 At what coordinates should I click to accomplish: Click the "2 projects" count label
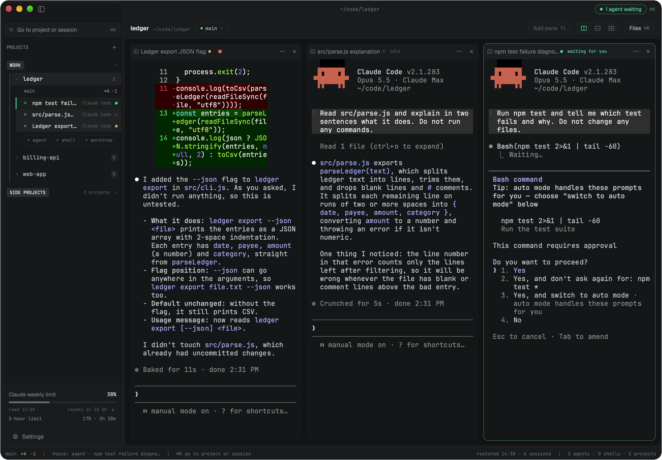[x=97, y=192]
